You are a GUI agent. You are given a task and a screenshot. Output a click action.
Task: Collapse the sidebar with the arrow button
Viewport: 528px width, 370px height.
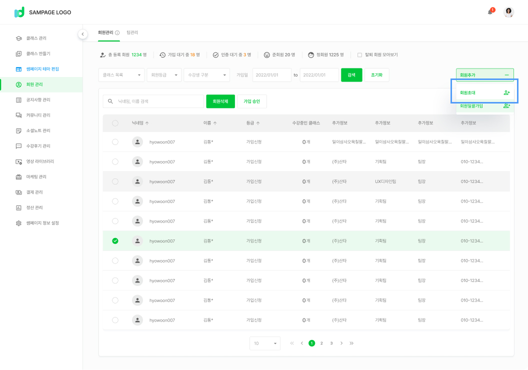point(82,34)
